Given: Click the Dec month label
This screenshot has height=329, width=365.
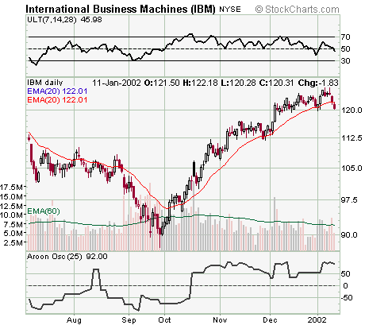Looking at the screenshot, I should (270, 320).
